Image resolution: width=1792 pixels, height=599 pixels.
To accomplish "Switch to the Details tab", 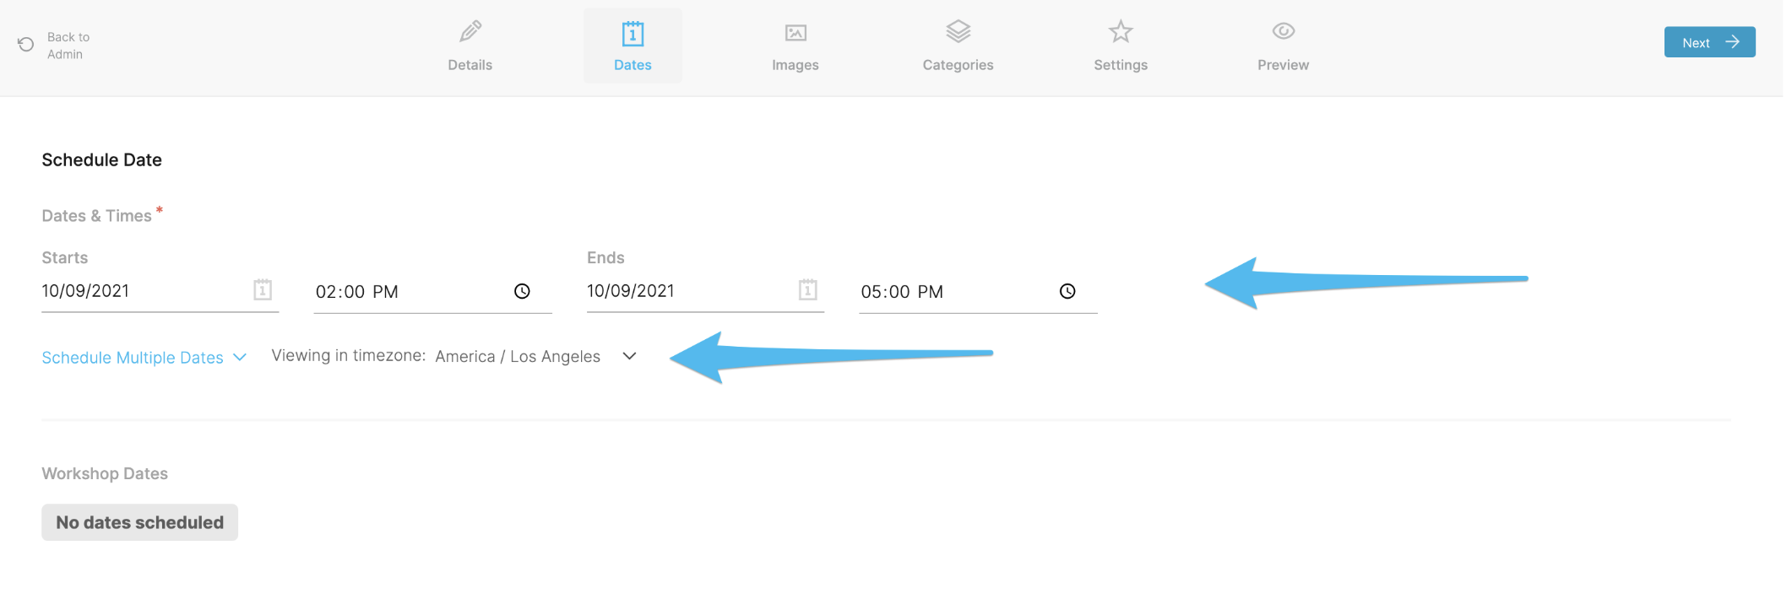I will pyautogui.click(x=470, y=46).
